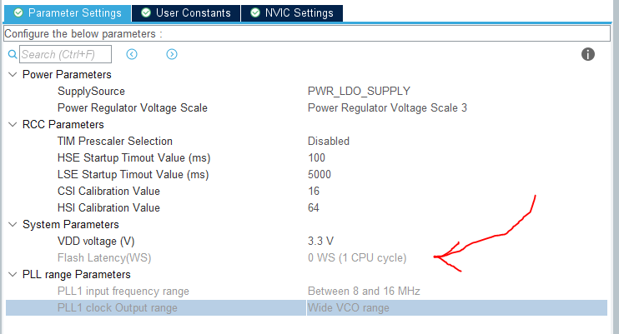Select PLL1 clock Output range row
The width and height of the screenshot is (619, 334).
(117, 307)
